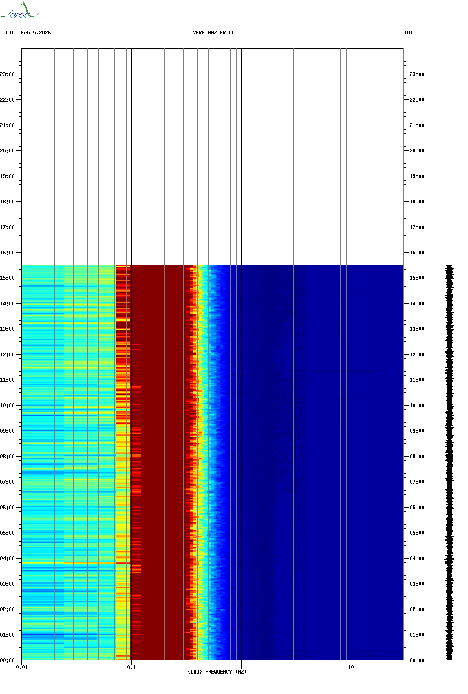Click 06:00 on the right time axis

click(417, 508)
